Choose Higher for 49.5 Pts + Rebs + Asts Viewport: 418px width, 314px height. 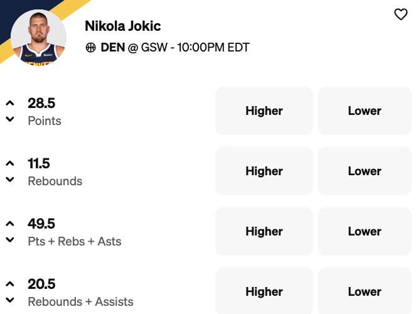[x=264, y=231]
